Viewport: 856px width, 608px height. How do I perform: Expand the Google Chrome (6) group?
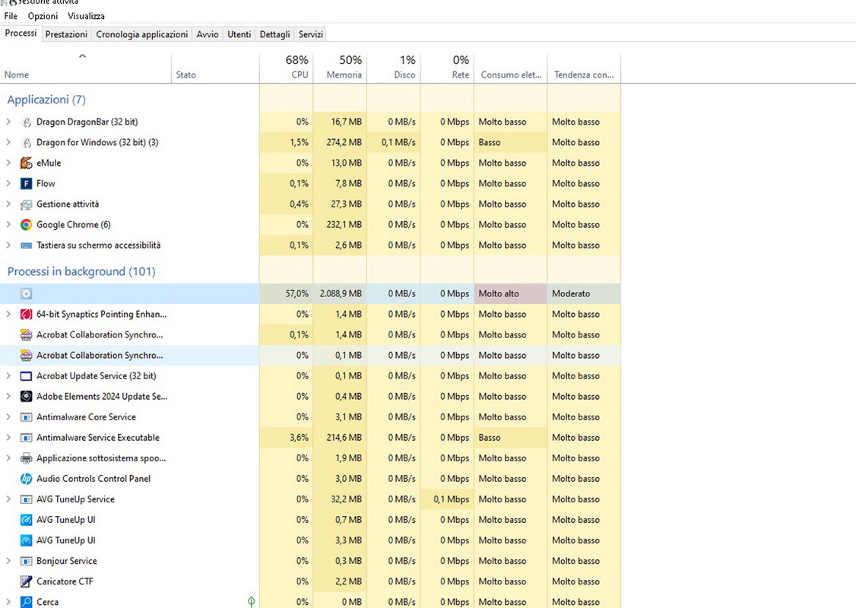click(x=8, y=224)
